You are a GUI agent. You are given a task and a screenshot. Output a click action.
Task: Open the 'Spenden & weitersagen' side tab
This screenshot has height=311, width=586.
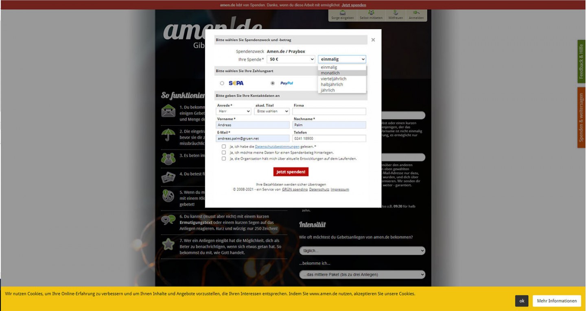(x=581, y=117)
